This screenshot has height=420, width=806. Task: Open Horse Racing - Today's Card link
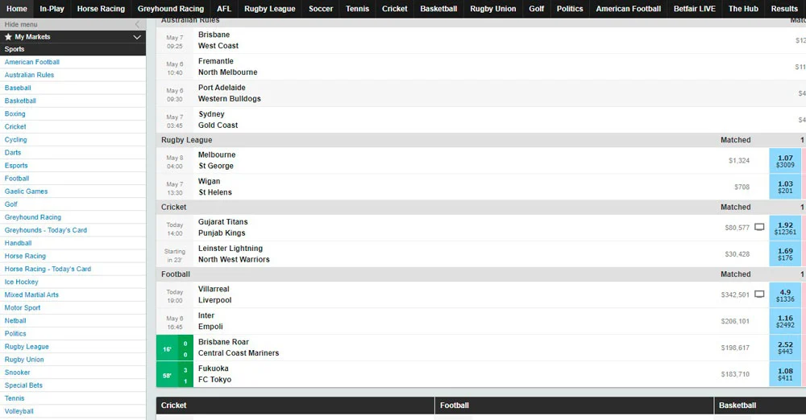point(48,269)
